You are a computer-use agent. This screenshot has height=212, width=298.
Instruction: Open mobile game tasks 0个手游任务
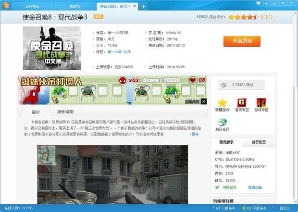(254, 208)
